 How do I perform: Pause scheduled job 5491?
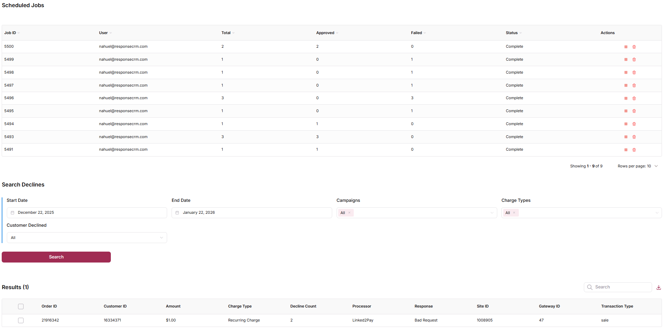pos(626,150)
